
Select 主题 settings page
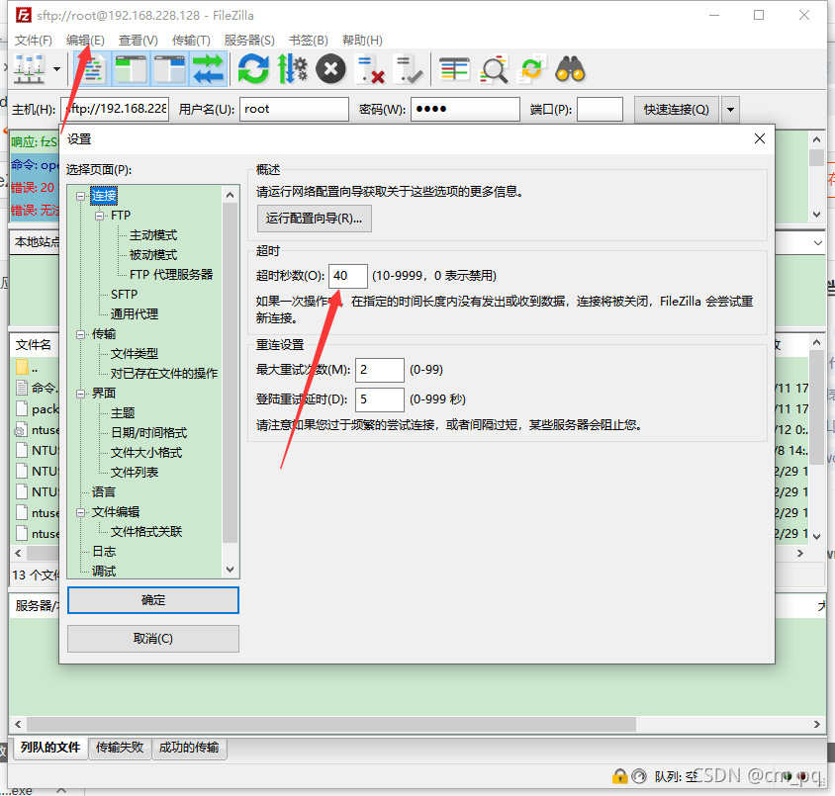pyautogui.click(x=123, y=413)
